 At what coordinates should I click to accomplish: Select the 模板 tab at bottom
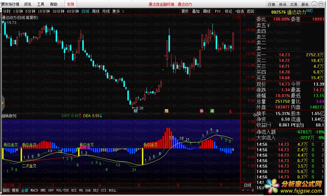pos(15,190)
